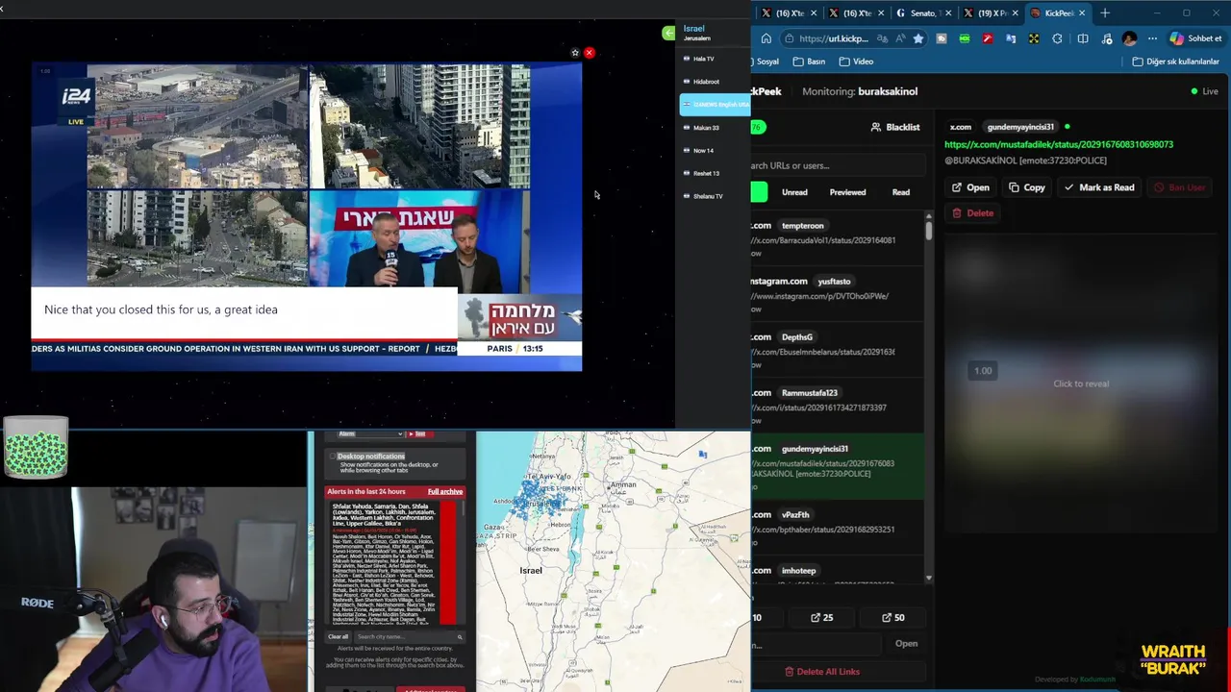1231x692 pixels.
Task: Click the star favorite icon above the video
Action: coord(575,53)
